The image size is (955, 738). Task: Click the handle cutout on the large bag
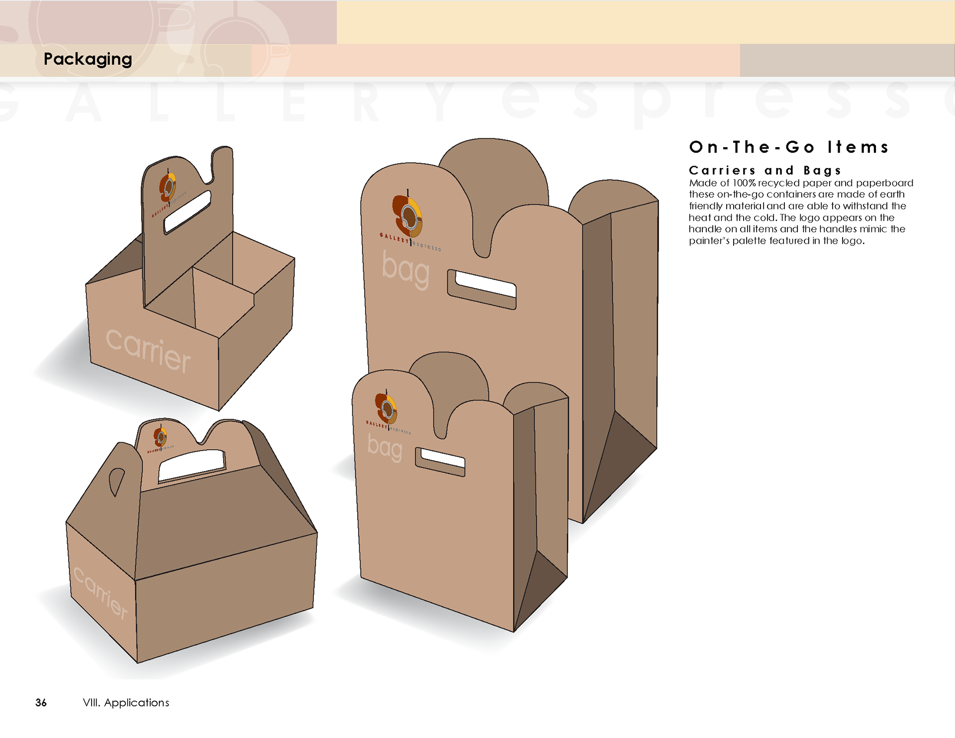click(481, 289)
